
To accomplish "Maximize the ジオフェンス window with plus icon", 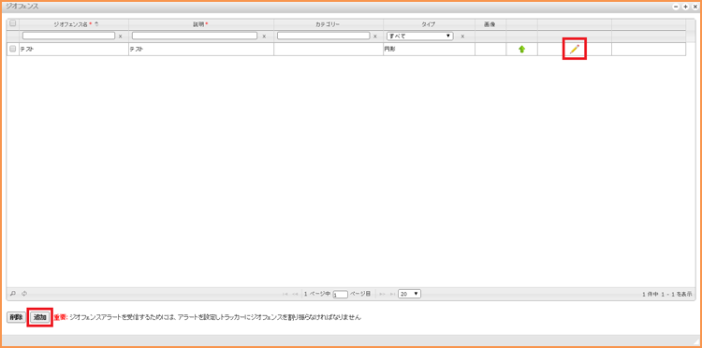I will pyautogui.click(x=685, y=7).
